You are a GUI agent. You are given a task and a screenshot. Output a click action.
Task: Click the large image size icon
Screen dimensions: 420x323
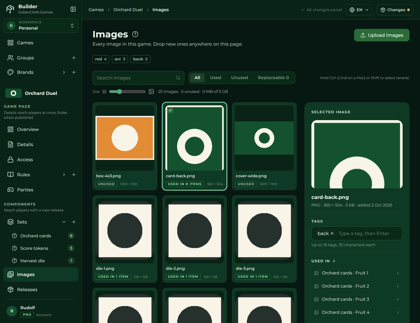151,92
